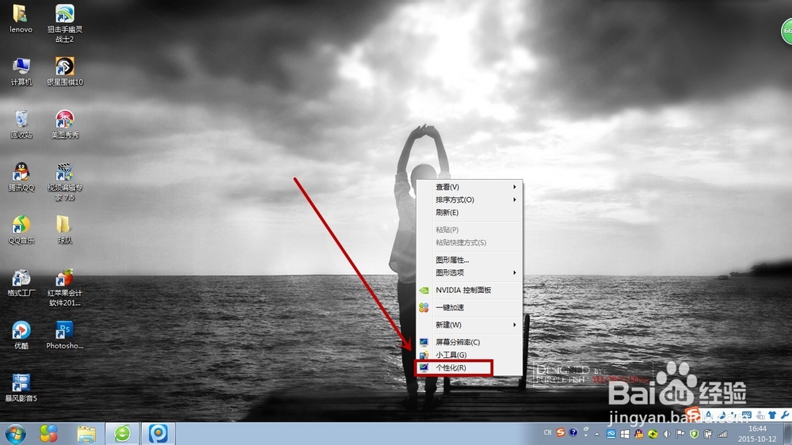Launch 红苹果会计软件 shortcut
Image resolution: width=792 pixels, height=445 pixels.
[x=65, y=287]
